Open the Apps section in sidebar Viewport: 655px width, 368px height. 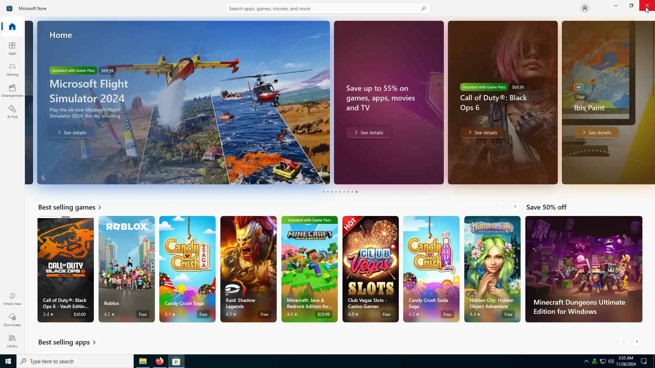coord(12,48)
